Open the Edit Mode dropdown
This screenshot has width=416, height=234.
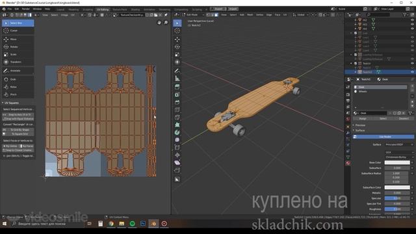pos(193,15)
